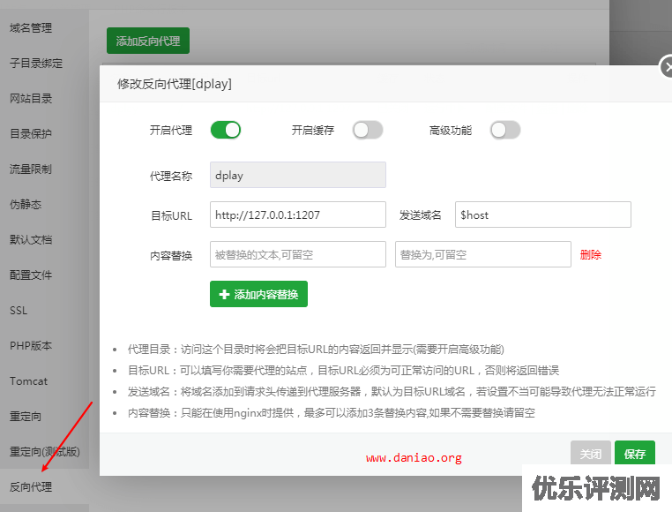Image resolution: width=672 pixels, height=512 pixels.
Task: Open 重定向(测试版) in the sidebar
Action: coord(45,451)
